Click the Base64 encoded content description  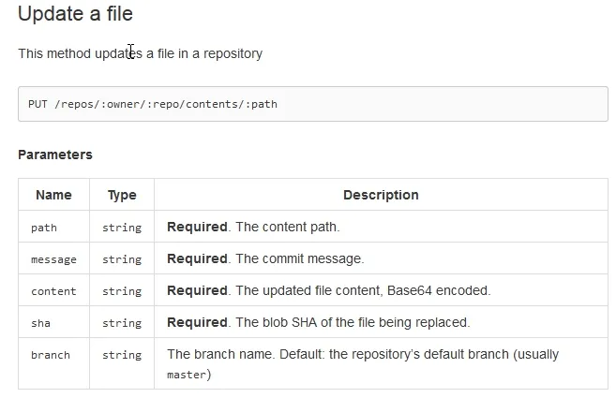click(x=328, y=291)
